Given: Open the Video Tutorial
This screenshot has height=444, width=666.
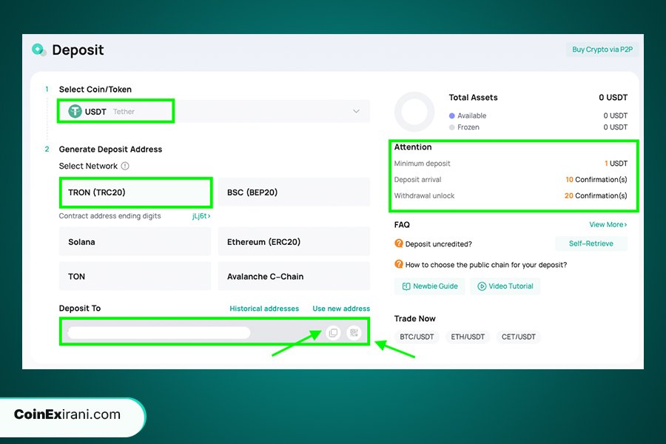Looking at the screenshot, I should [505, 286].
